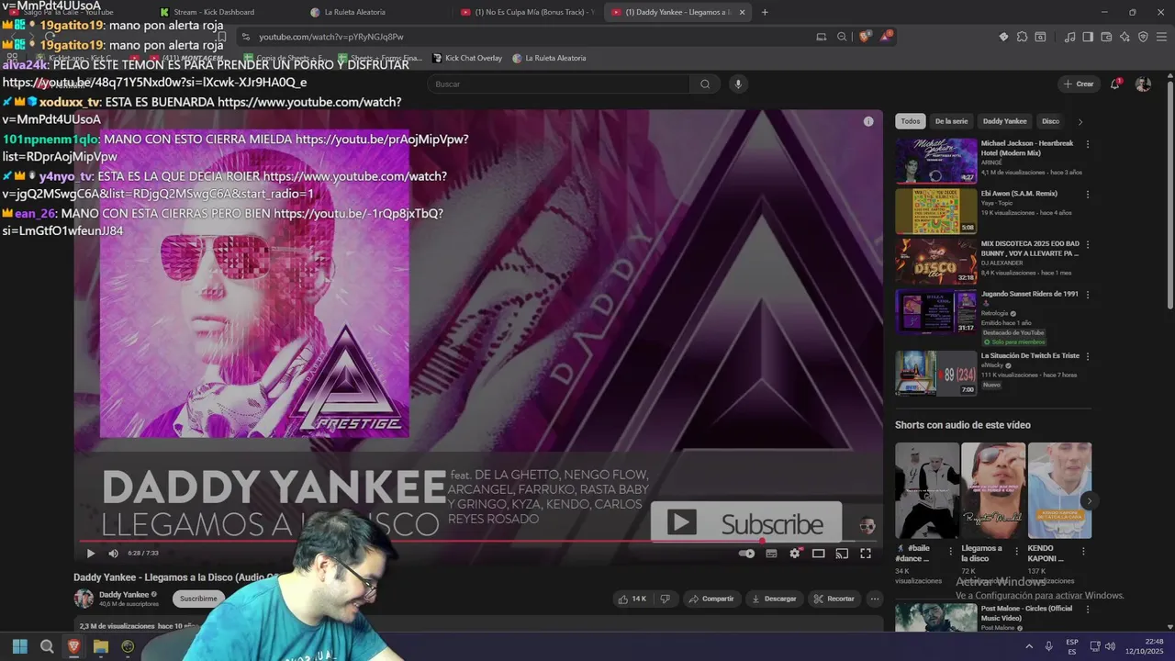The width and height of the screenshot is (1175, 661).
Task: Click the Subscribe overlay in video
Action: [745, 523]
